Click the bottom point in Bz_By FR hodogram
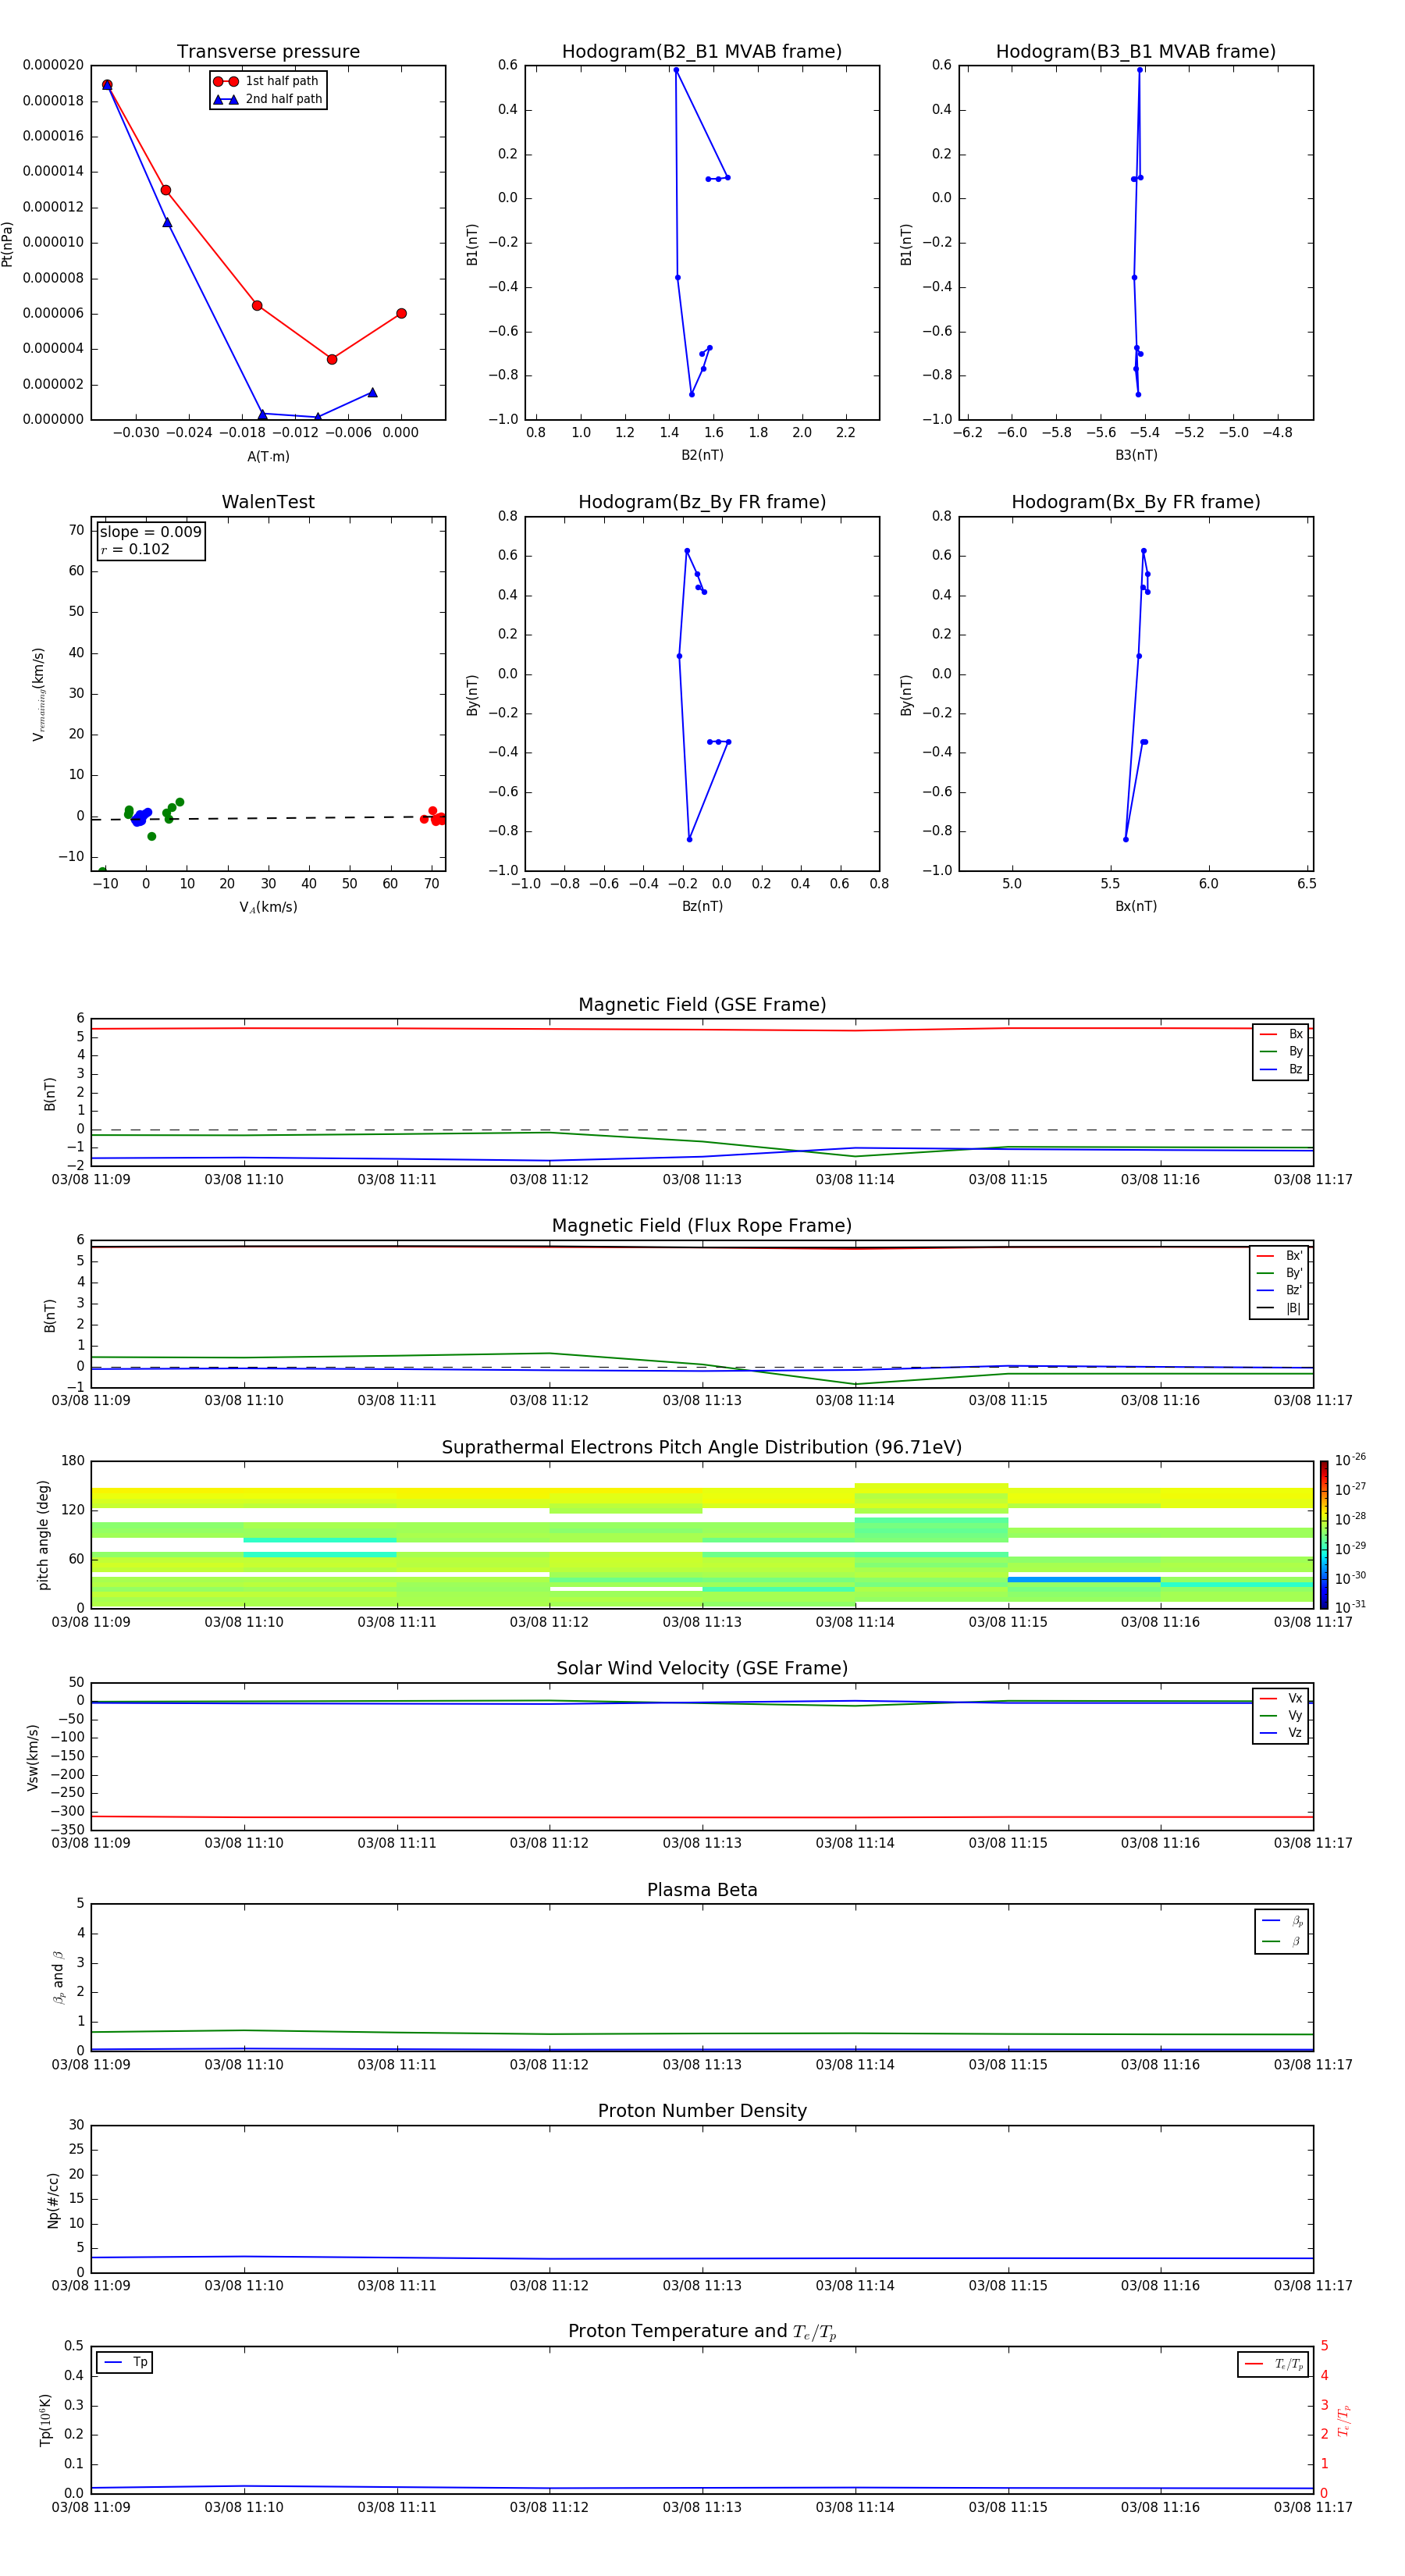1405x2576 pixels. tap(689, 839)
